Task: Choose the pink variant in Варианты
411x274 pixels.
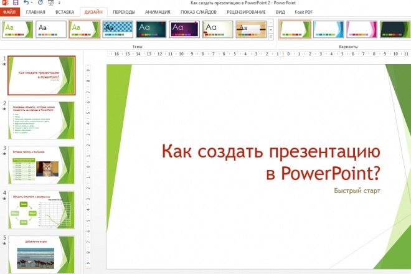Action: tap(361, 29)
